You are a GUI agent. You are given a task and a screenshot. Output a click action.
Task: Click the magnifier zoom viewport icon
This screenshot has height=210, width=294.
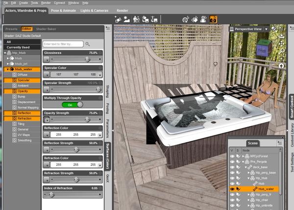tap(281, 51)
